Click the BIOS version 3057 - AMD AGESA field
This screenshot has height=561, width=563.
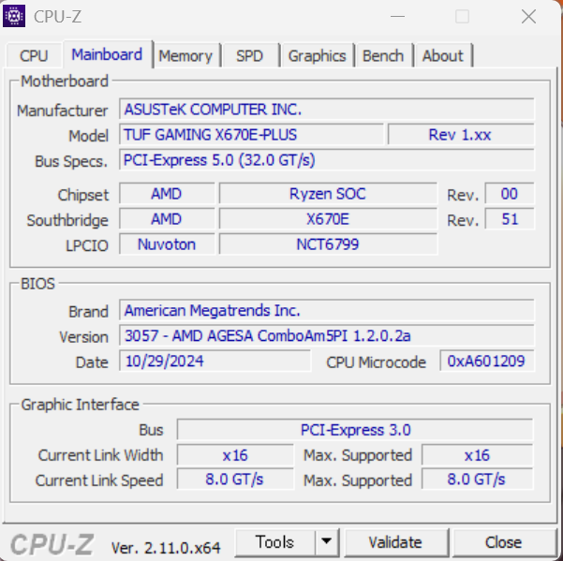tap(327, 335)
